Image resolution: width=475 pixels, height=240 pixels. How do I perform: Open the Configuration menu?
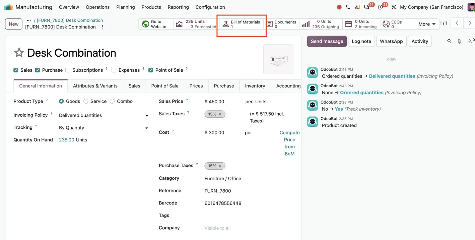coord(210,7)
